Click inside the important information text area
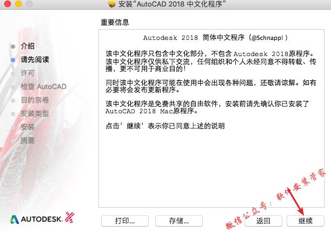Viewport: 331px width, 232px height. [211, 118]
